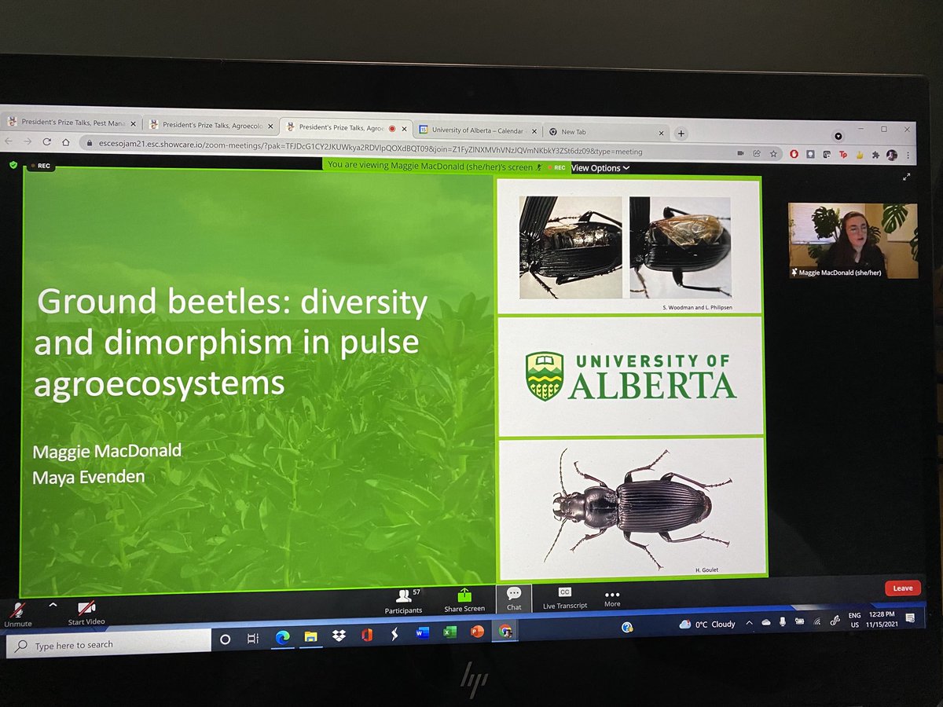The image size is (943, 707).
Task: Open Task View on the taskbar
Action: point(253,639)
